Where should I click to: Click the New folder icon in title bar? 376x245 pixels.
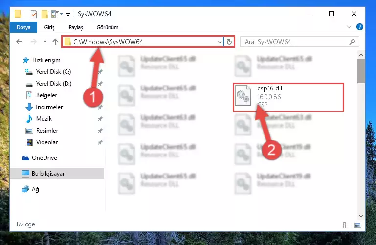click(44, 14)
